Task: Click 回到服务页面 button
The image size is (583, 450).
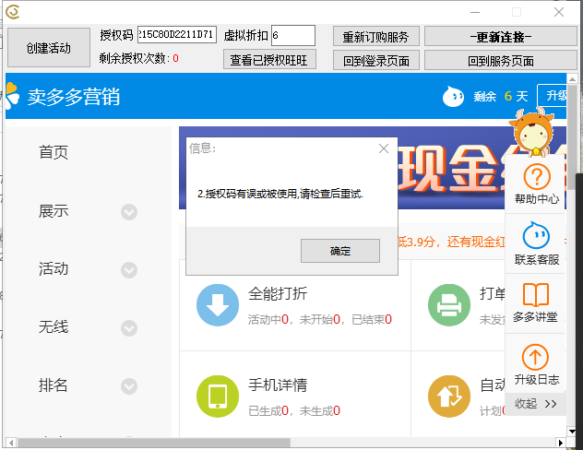Action: 501,60
